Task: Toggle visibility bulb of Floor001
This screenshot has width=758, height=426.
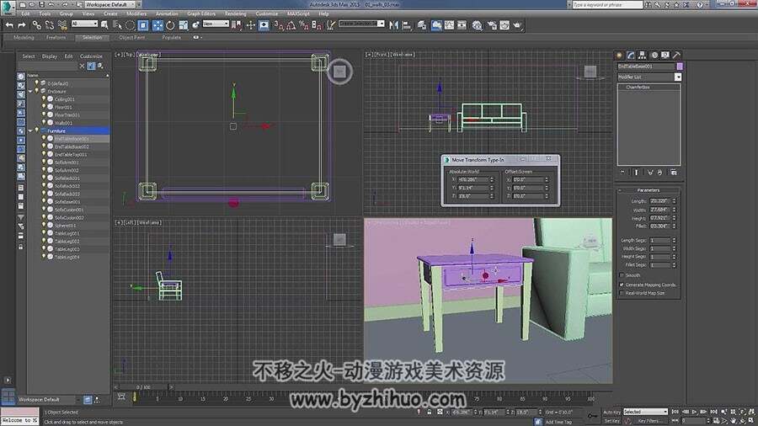Action: [x=44, y=107]
